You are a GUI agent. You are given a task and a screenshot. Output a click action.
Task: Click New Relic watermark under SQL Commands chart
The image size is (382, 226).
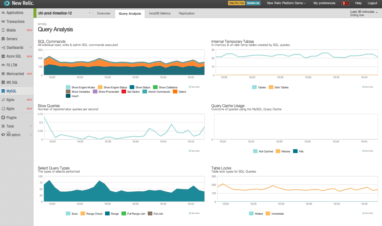tap(194, 87)
